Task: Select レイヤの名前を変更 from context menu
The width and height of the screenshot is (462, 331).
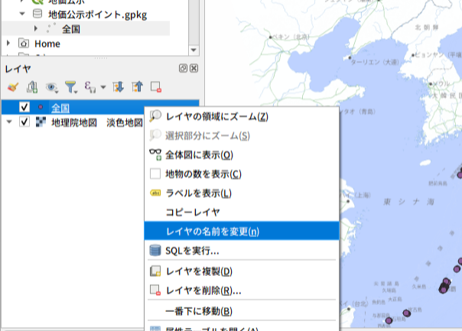Action: [212, 231]
